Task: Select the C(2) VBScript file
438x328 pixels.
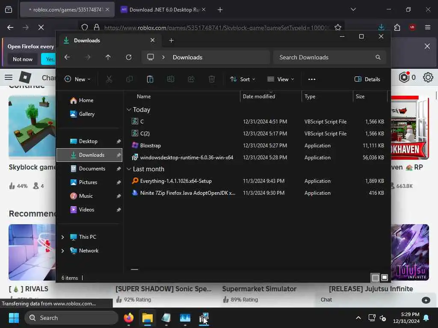Action: 257,134
